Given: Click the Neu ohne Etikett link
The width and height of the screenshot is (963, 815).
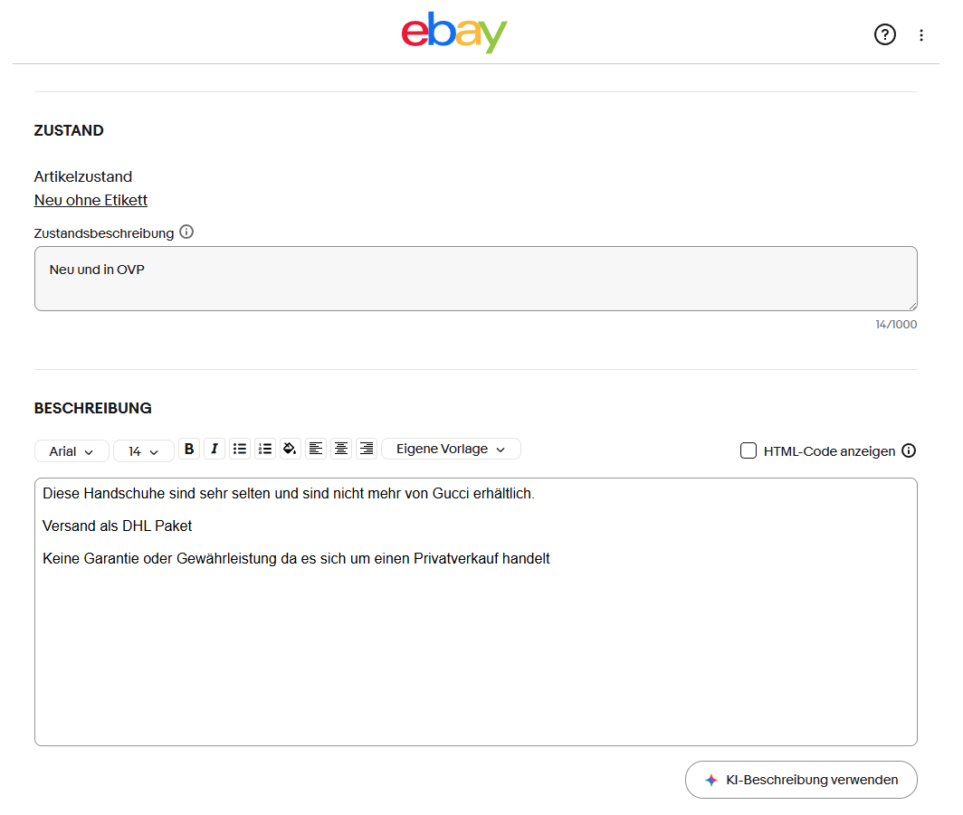Looking at the screenshot, I should [x=91, y=200].
